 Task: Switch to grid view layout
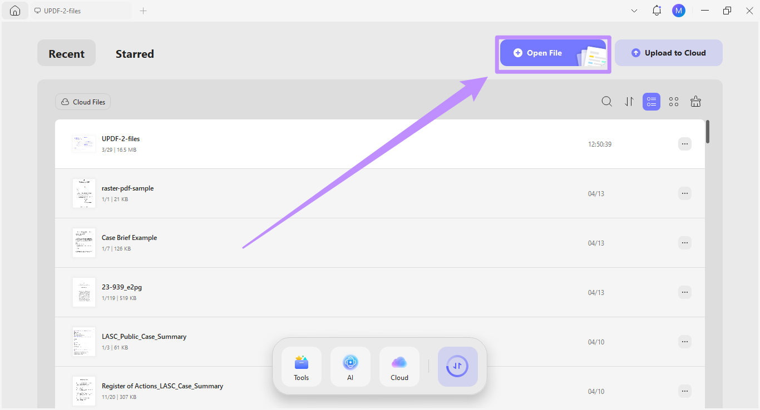tap(674, 102)
